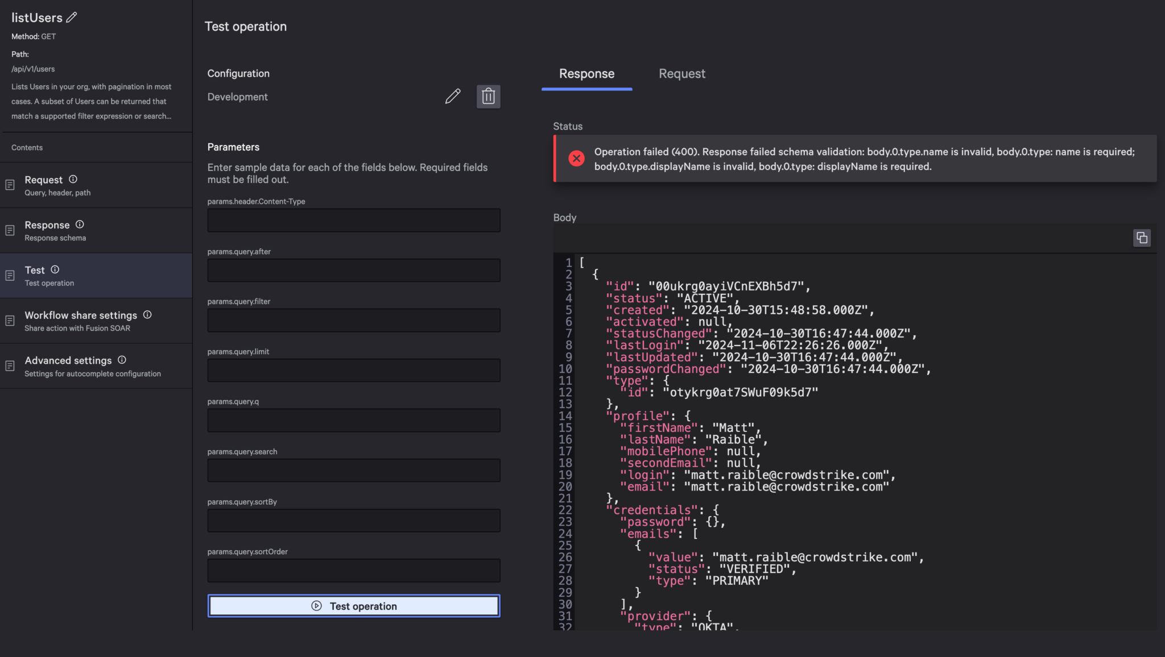Click the params.header.Content-Type input field
Screen dimensions: 1165x657
pos(354,221)
